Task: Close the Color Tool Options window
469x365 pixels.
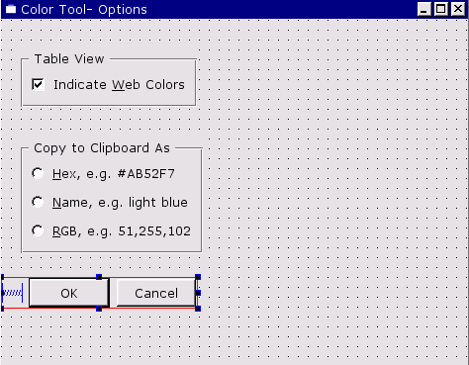Action: pyautogui.click(x=458, y=9)
